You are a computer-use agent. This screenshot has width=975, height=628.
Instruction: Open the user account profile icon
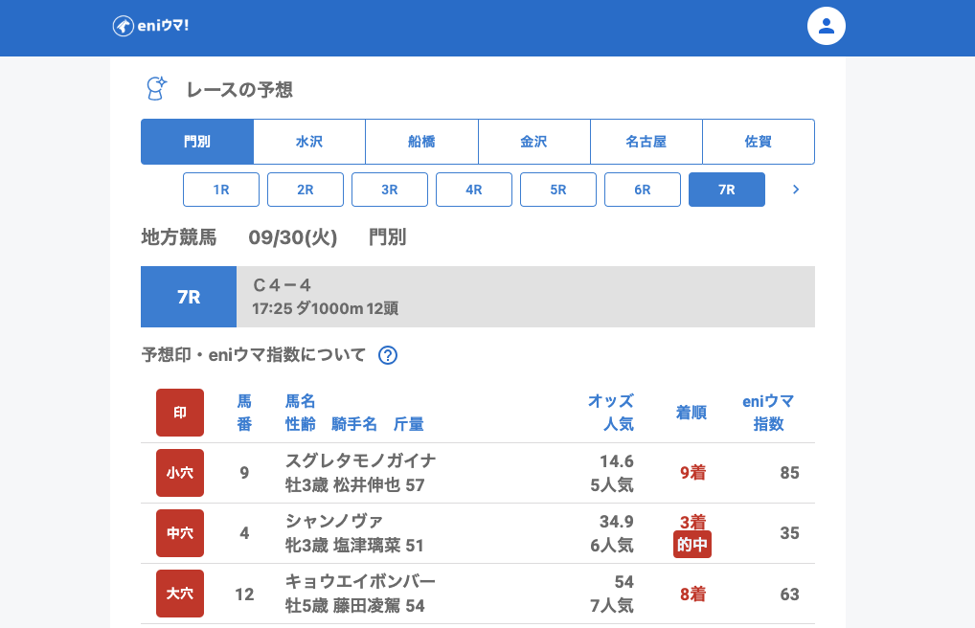[827, 27]
